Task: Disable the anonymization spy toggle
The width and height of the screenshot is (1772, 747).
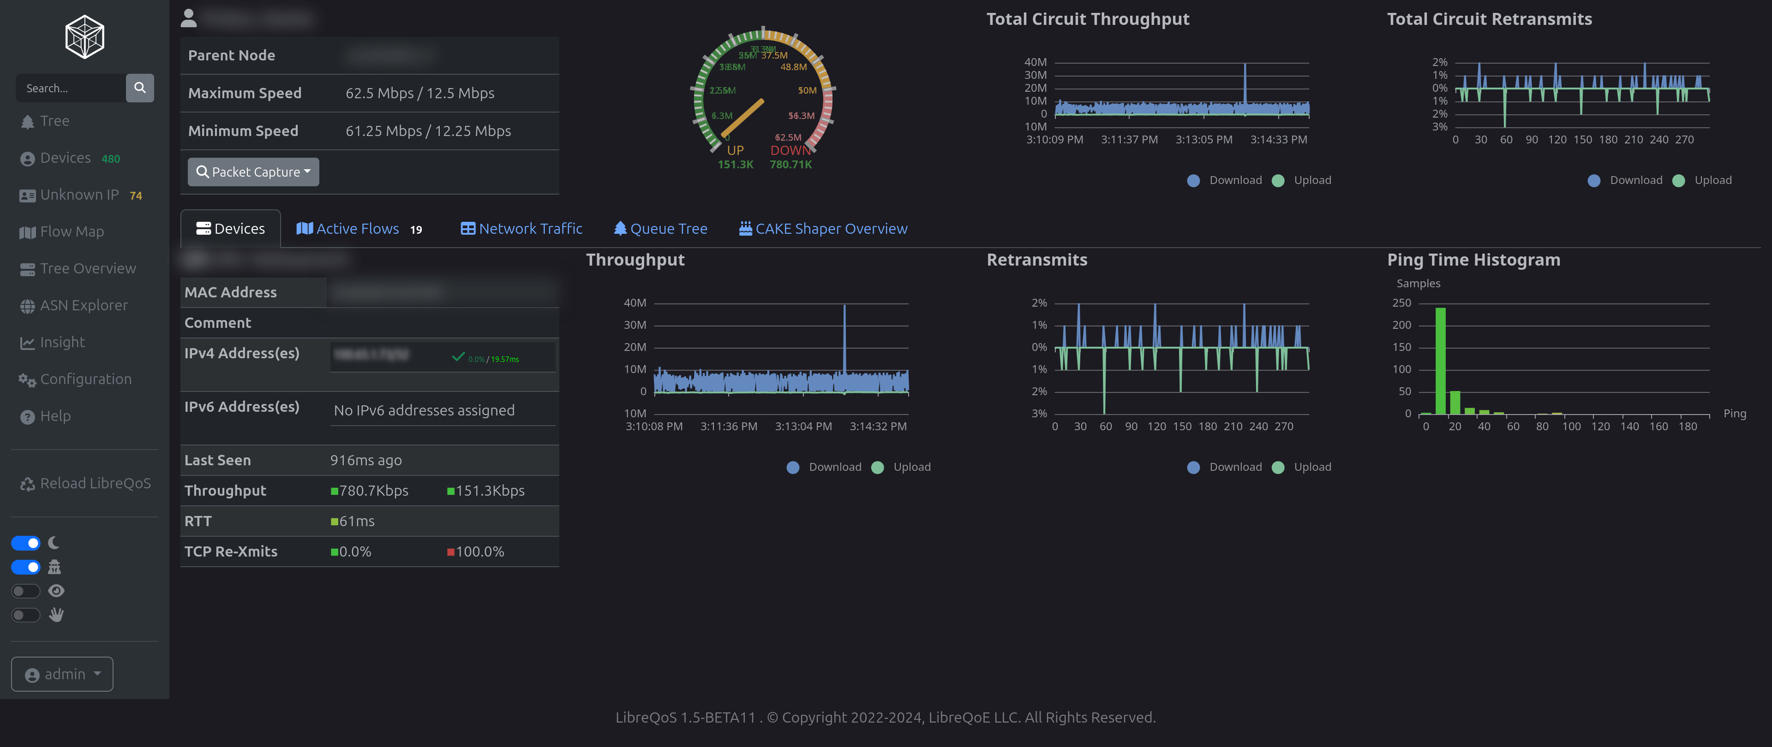Action: coord(25,567)
